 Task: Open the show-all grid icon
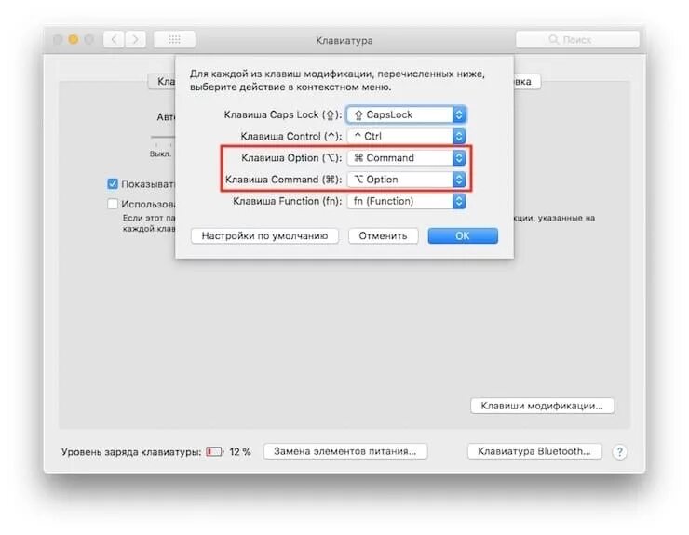click(x=174, y=40)
